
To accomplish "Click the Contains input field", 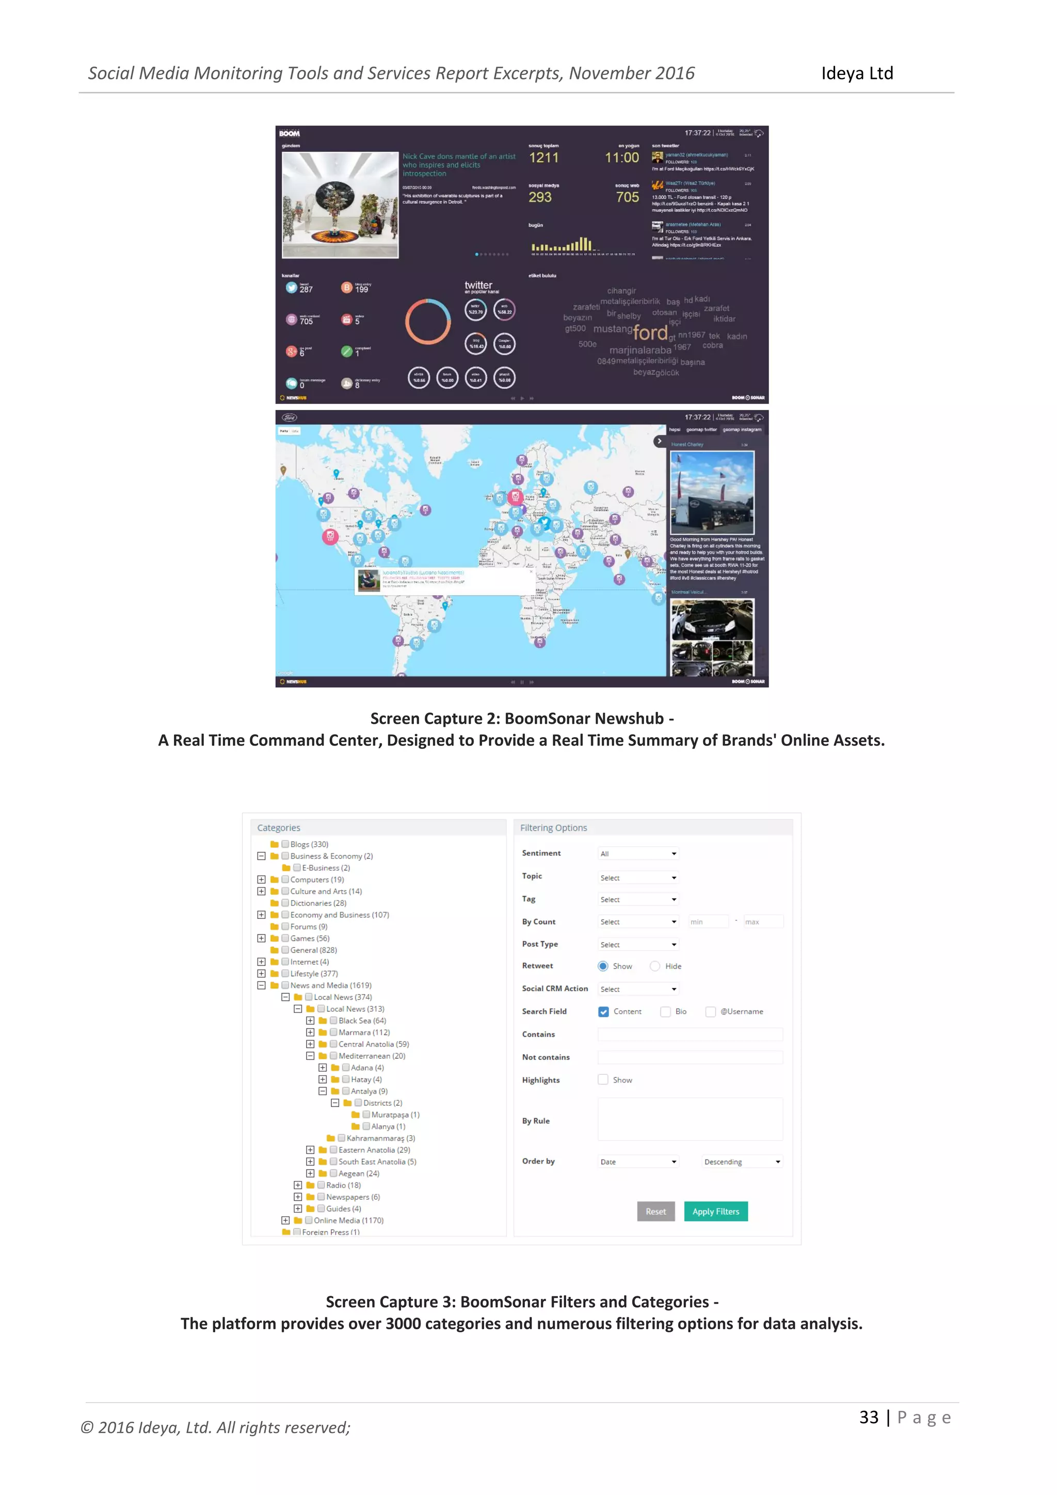I will point(691,1034).
